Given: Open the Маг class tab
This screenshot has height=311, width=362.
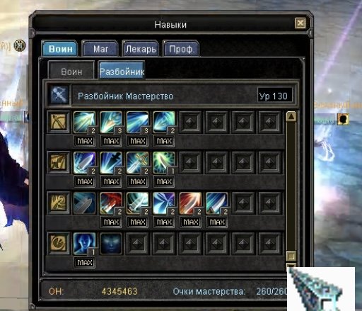Looking at the screenshot, I should pyautogui.click(x=100, y=49).
